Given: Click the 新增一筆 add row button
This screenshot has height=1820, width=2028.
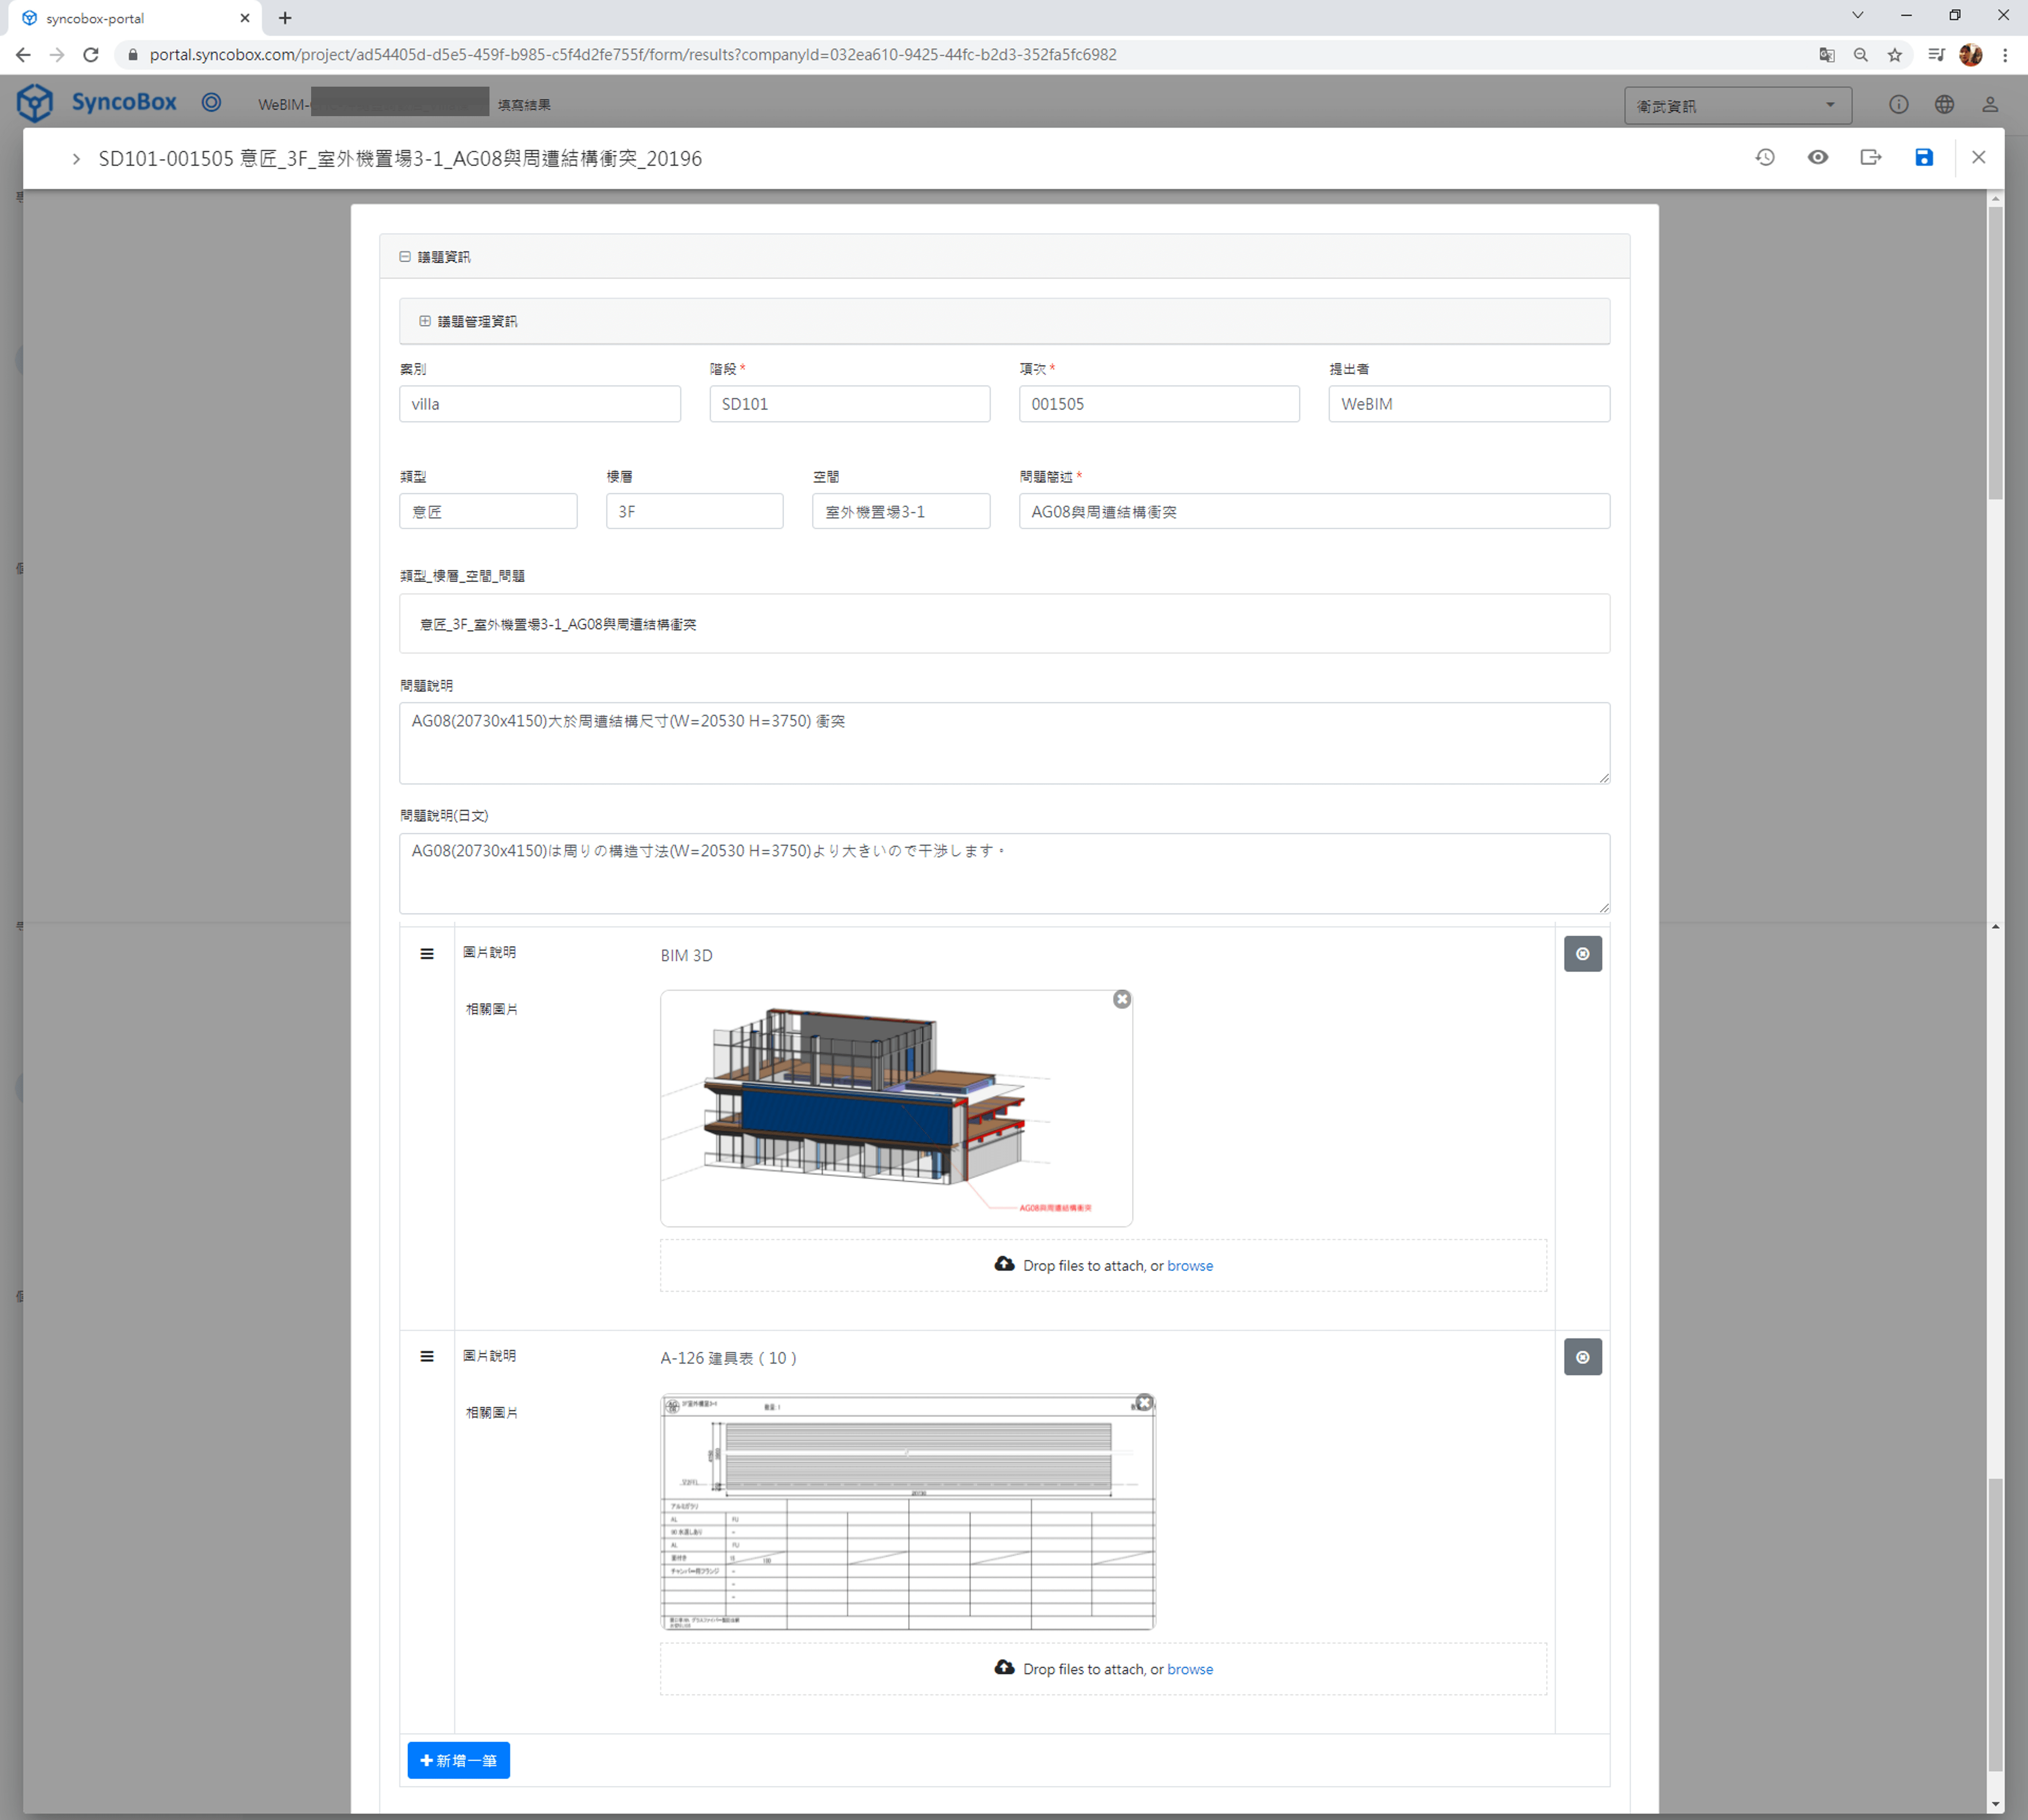Looking at the screenshot, I should [x=458, y=1760].
